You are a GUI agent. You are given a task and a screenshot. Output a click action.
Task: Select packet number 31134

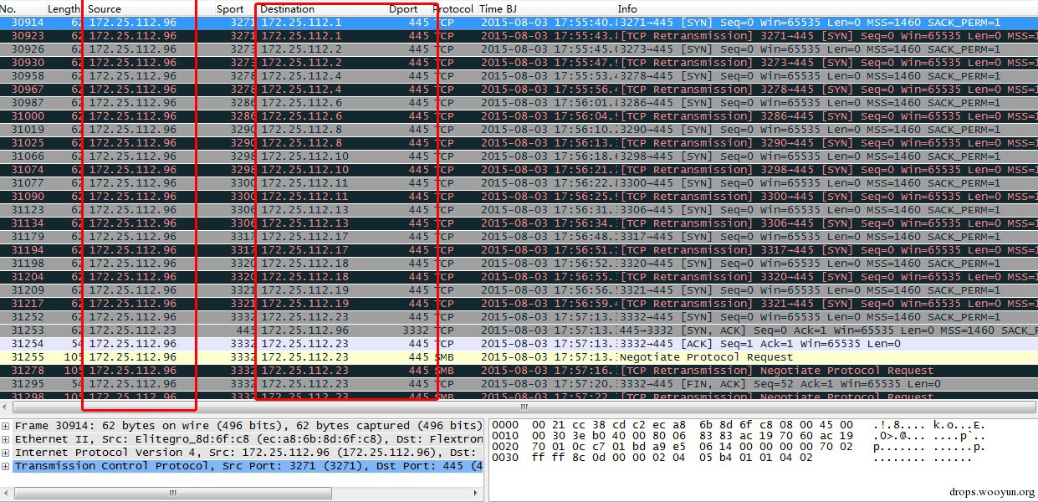[x=519, y=223]
